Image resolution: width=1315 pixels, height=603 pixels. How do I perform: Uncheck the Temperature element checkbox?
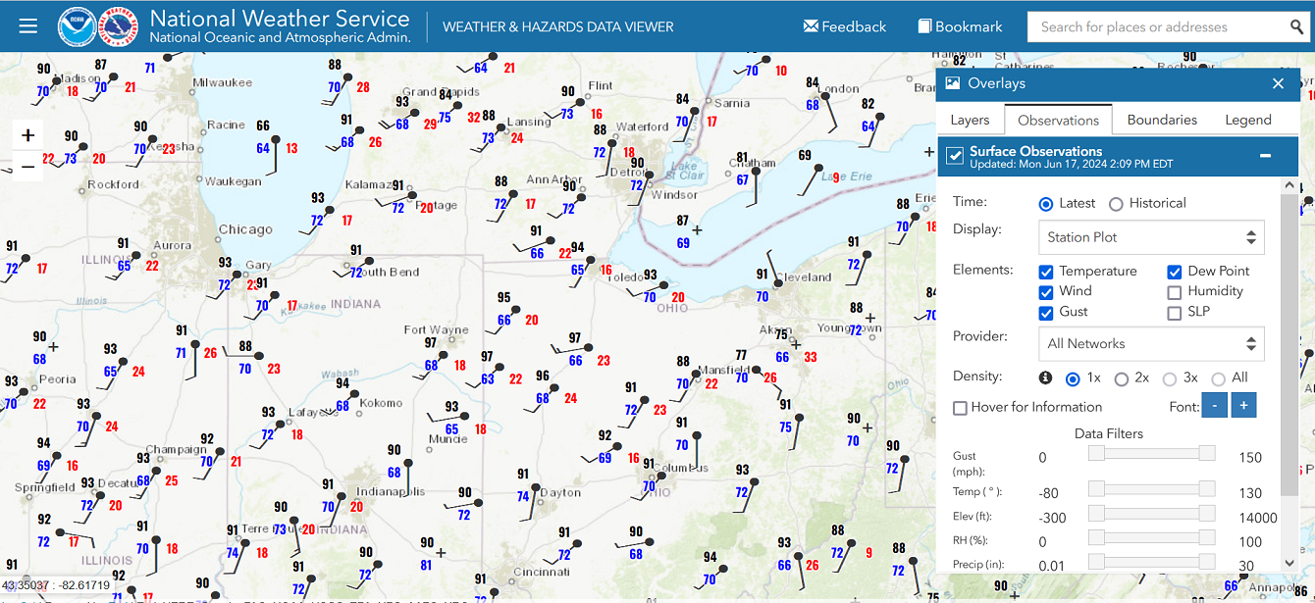pyautogui.click(x=1046, y=272)
